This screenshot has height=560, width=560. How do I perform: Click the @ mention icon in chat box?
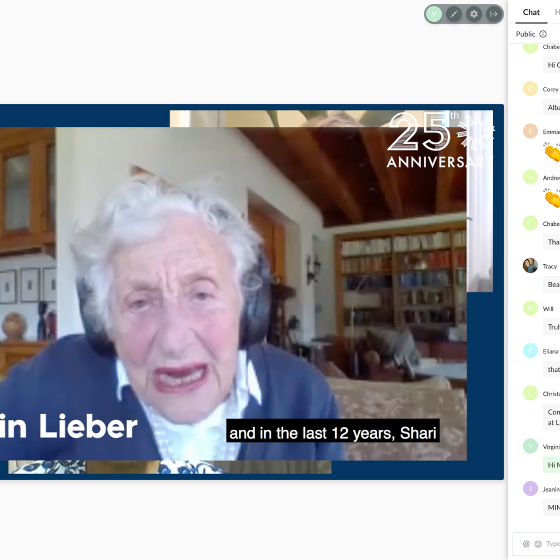tap(526, 544)
